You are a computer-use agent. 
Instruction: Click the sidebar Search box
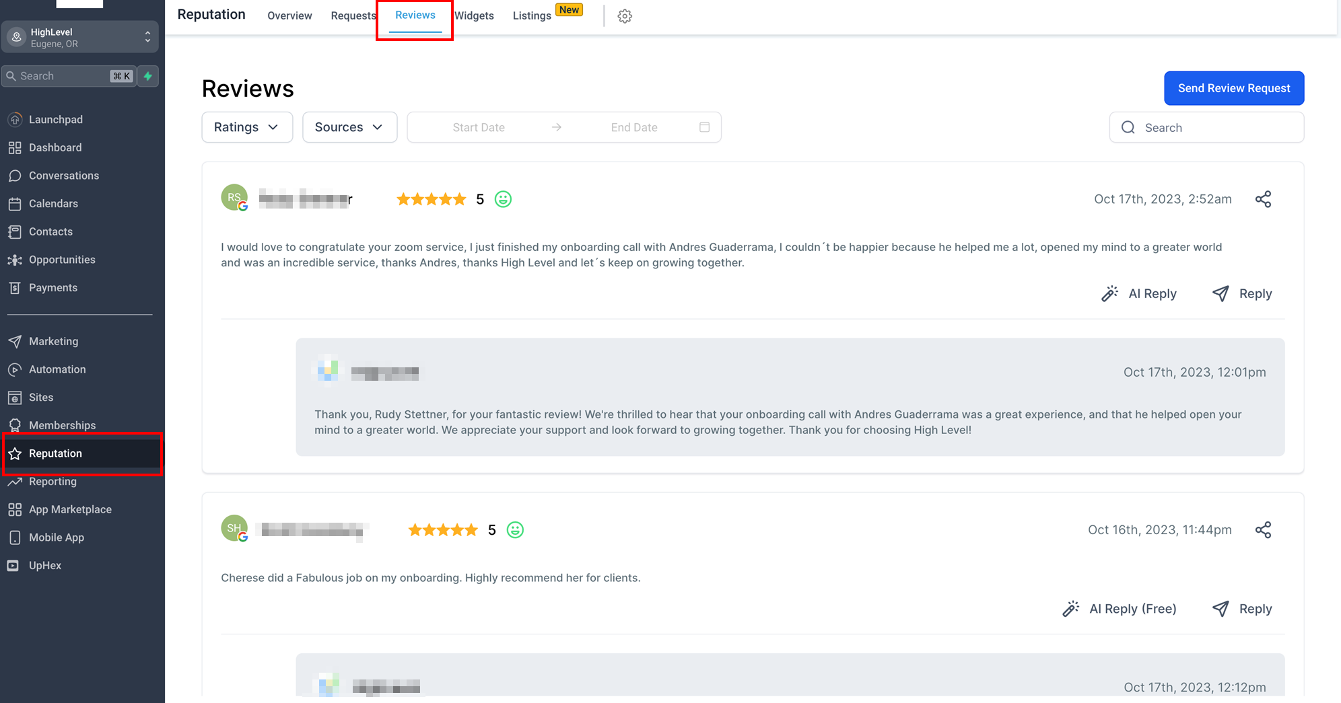(x=69, y=76)
